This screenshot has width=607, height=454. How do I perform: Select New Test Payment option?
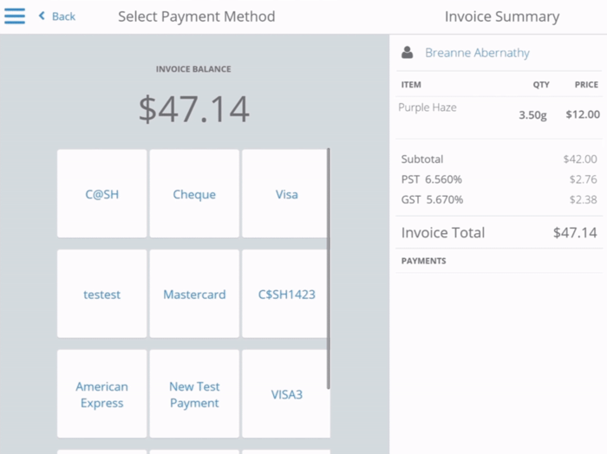pos(194,394)
